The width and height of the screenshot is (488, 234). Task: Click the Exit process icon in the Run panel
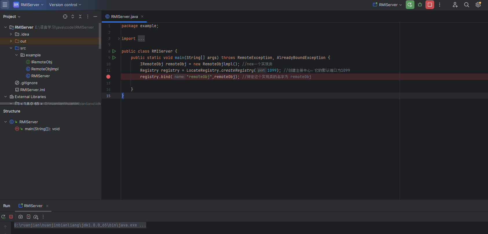(28, 217)
